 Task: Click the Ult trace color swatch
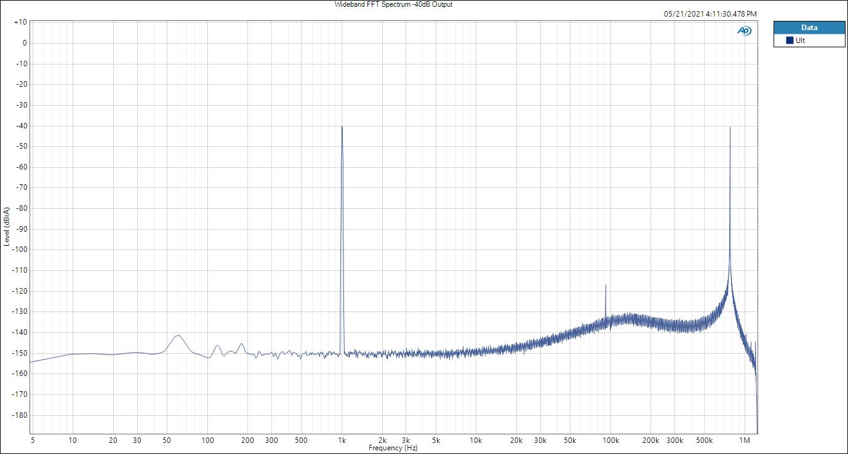[x=790, y=41]
